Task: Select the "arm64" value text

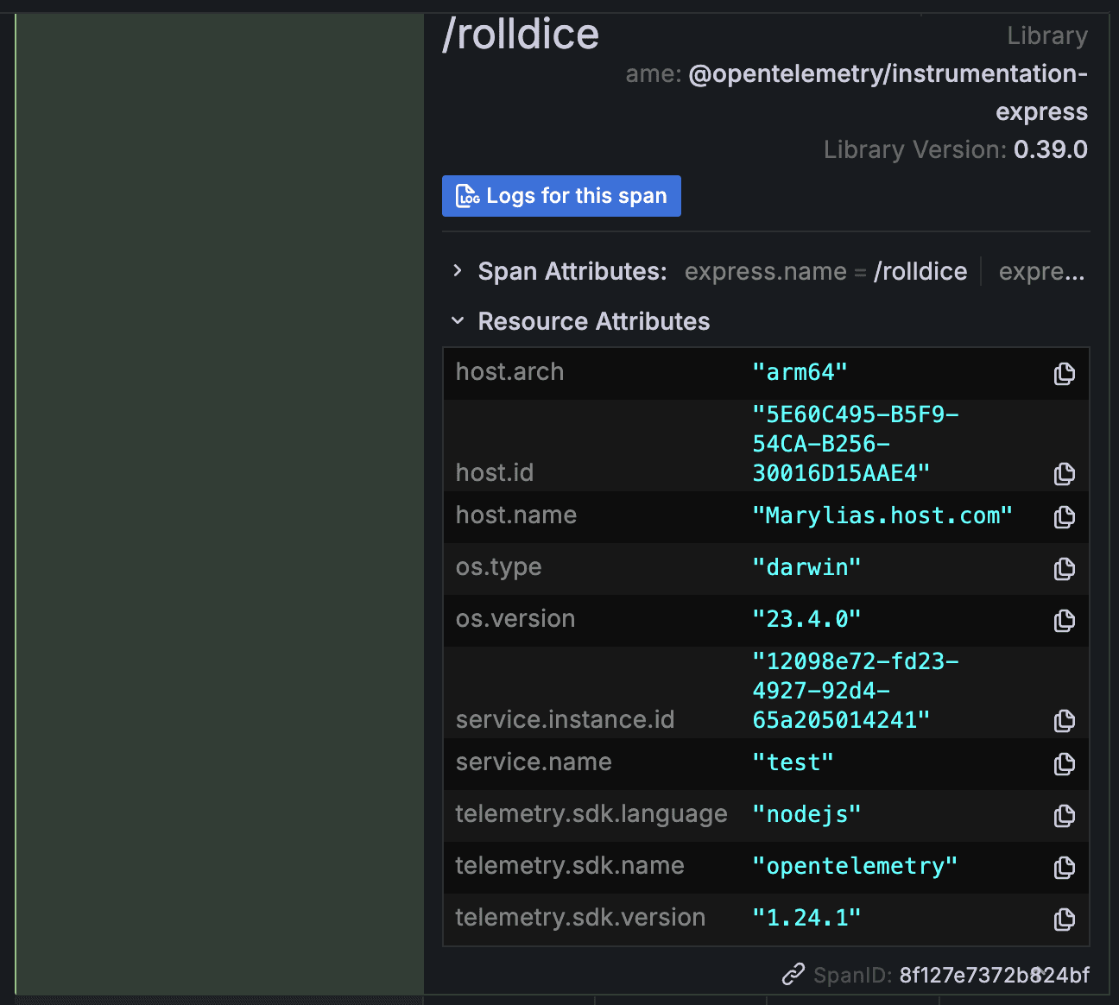Action: coord(800,372)
